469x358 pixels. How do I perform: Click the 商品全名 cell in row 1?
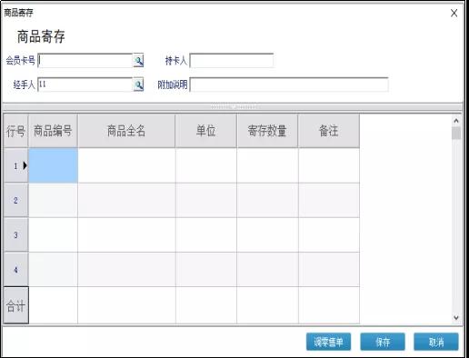126,165
